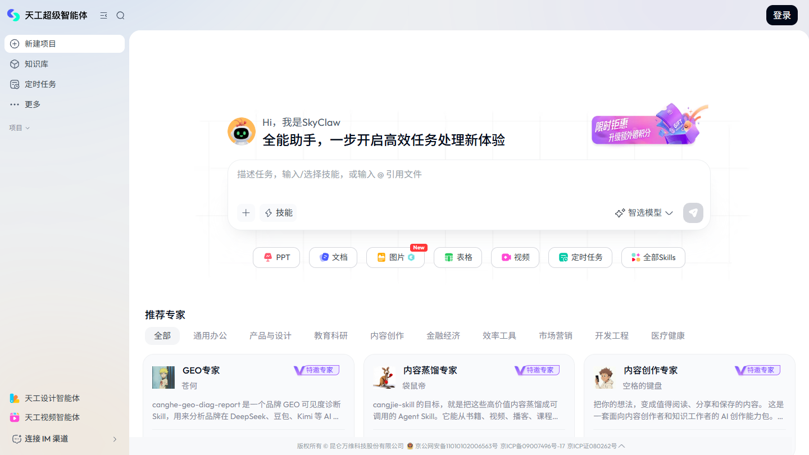Collapse the sidebar with the menu-fold icon
The width and height of the screenshot is (809, 455).
point(103,16)
